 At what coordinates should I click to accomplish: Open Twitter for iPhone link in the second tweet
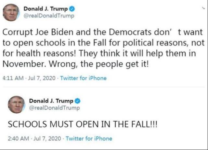coord(89,139)
